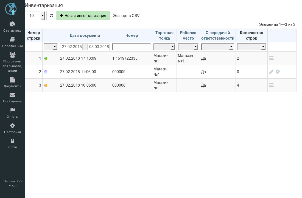
Task: Open Справочники book icon
Action: (12, 40)
